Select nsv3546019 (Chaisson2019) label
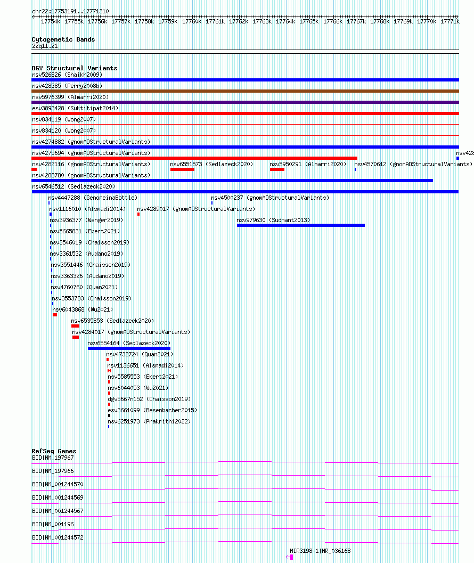The height and width of the screenshot is (563, 474). tap(89, 242)
